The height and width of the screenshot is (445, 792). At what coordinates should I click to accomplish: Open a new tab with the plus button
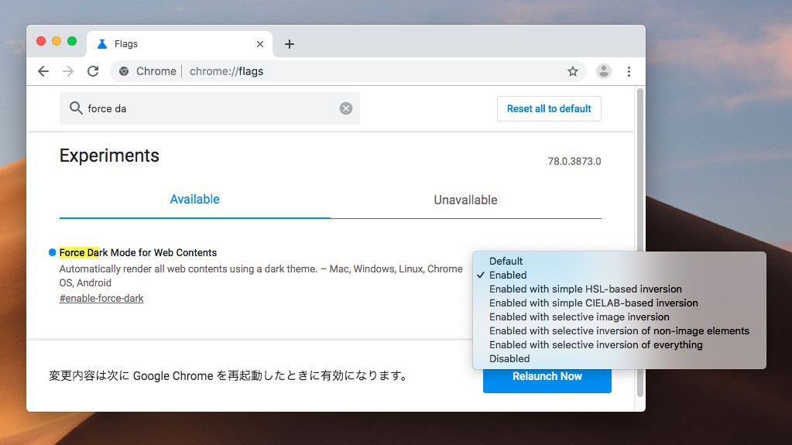click(x=290, y=44)
